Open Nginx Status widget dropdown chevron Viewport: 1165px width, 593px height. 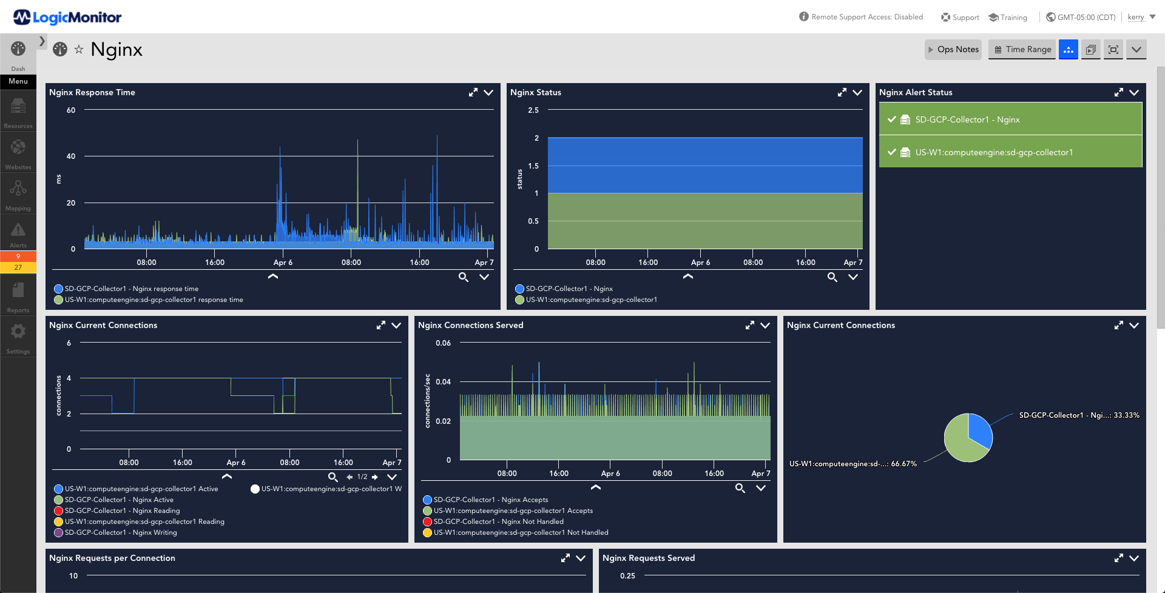pos(857,92)
